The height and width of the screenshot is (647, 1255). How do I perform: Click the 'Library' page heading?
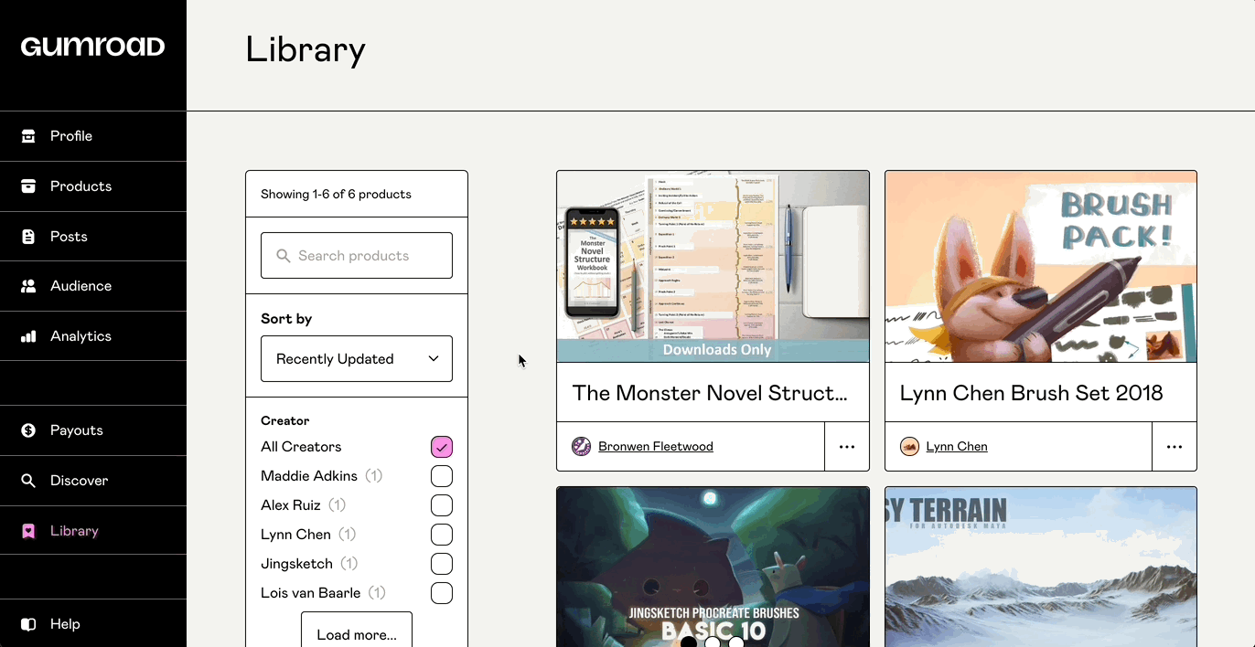tap(306, 49)
